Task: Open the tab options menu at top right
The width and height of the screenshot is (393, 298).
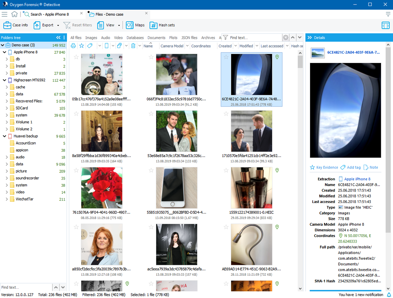Action: point(388,14)
